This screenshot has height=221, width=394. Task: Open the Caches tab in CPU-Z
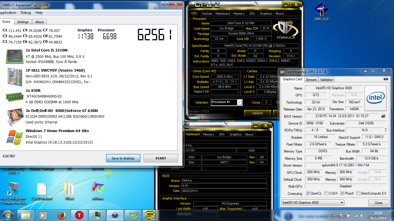point(207,14)
